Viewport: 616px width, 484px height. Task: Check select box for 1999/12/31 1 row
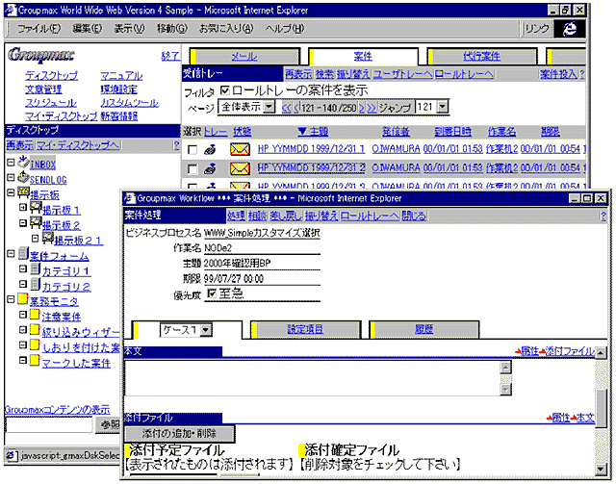192,150
